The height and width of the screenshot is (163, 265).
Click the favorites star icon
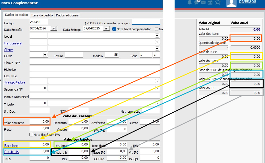pyautogui.click(x=218, y=2)
